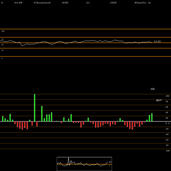Click the tallest green MR bar
The image size is (171, 171).
tap(35, 108)
